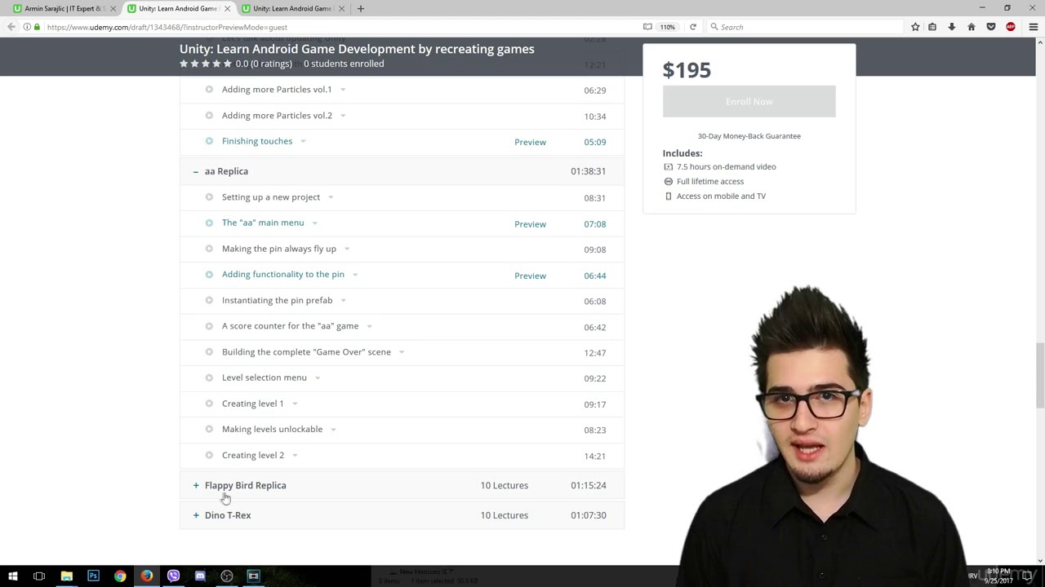This screenshot has height=587, width=1045.
Task: Open the site information icon in the address bar
Action: [x=27, y=27]
